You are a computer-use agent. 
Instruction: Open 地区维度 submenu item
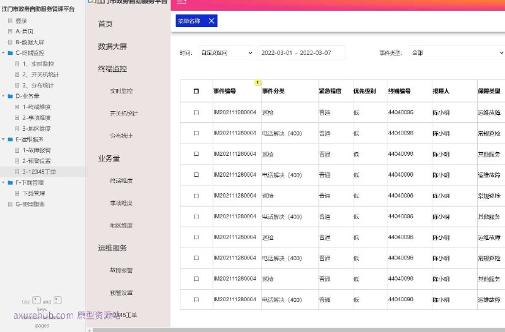(121, 225)
